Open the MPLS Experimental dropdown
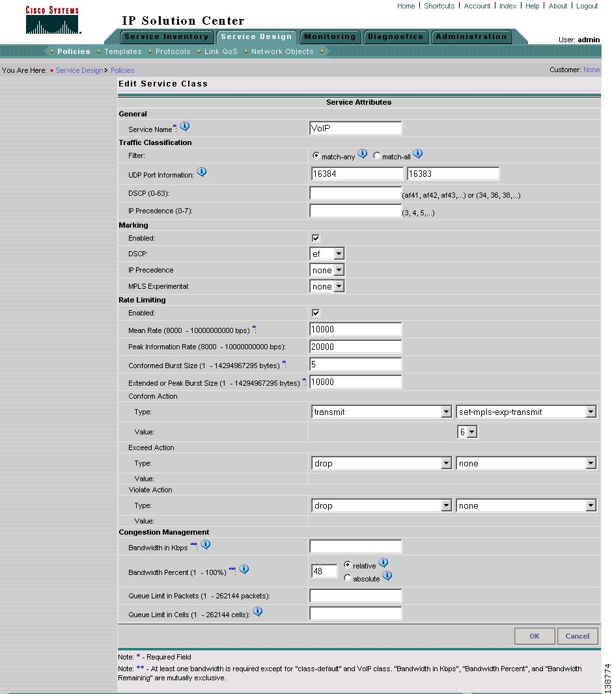This screenshot has width=612, height=694. pyautogui.click(x=327, y=286)
